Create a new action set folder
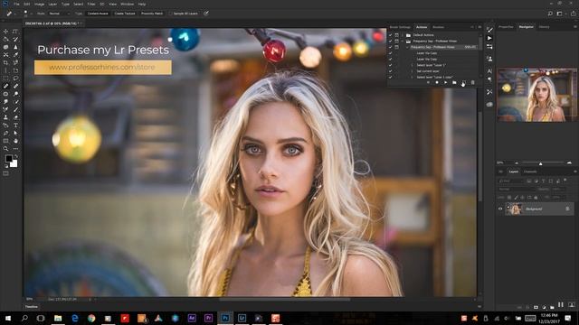Viewport: 579px width, 325px height. pos(454,82)
